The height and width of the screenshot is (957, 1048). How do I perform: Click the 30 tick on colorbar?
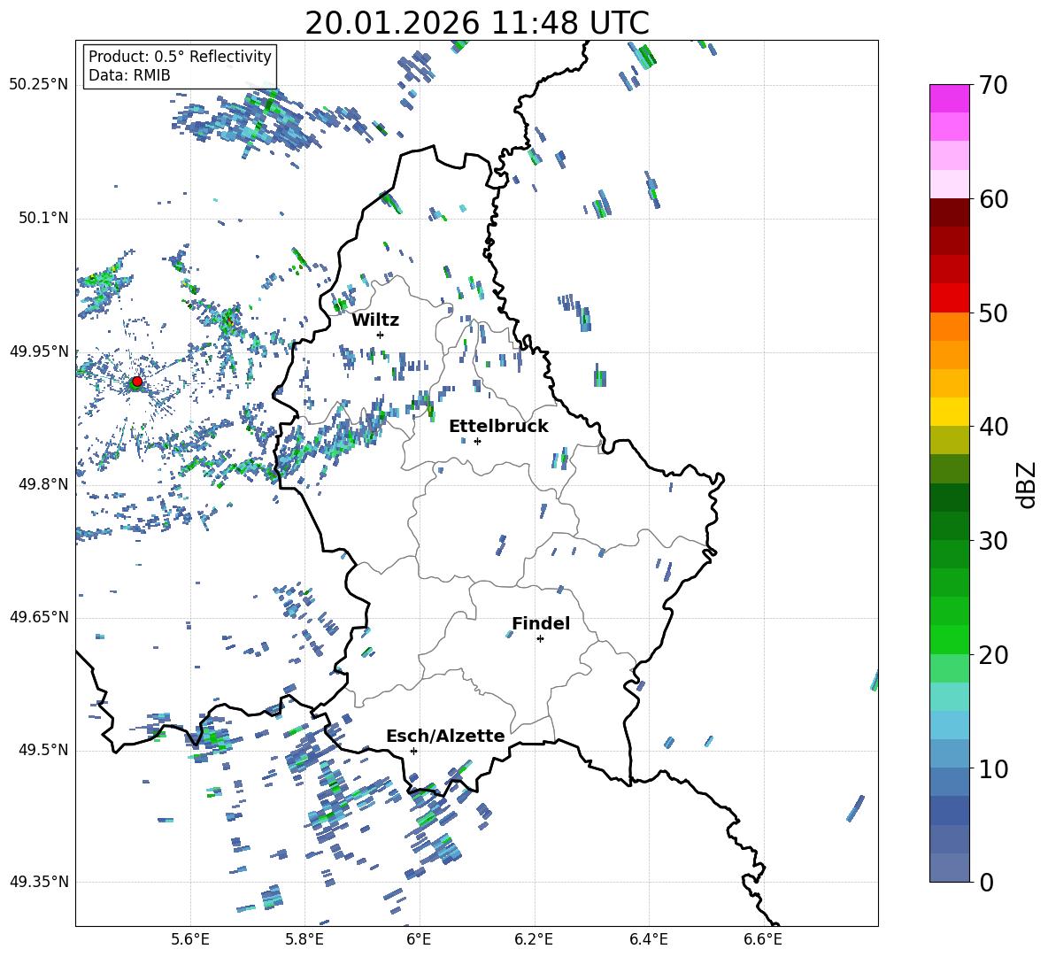pyautogui.click(x=993, y=541)
